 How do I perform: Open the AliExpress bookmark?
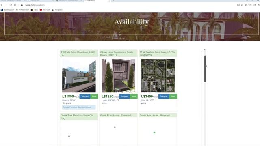coord(57,10)
